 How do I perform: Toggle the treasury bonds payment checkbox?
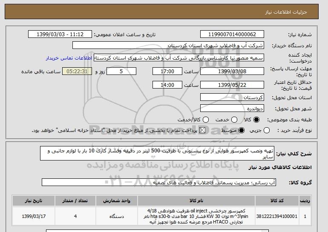(202, 130)
